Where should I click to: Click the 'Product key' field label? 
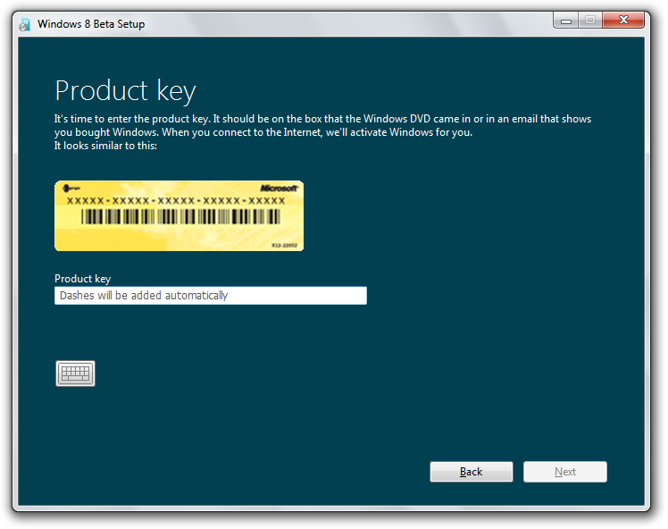(83, 279)
